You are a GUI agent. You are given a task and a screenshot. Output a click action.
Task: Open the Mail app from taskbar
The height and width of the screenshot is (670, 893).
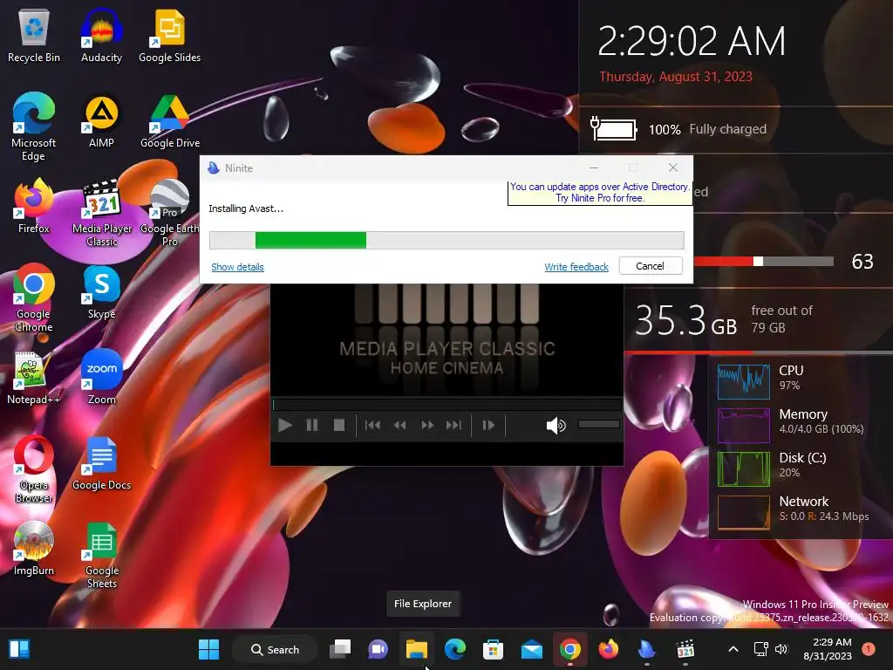531,649
